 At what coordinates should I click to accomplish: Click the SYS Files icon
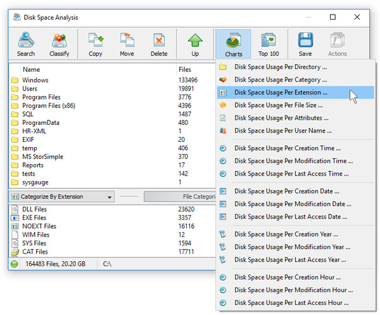tap(15, 243)
